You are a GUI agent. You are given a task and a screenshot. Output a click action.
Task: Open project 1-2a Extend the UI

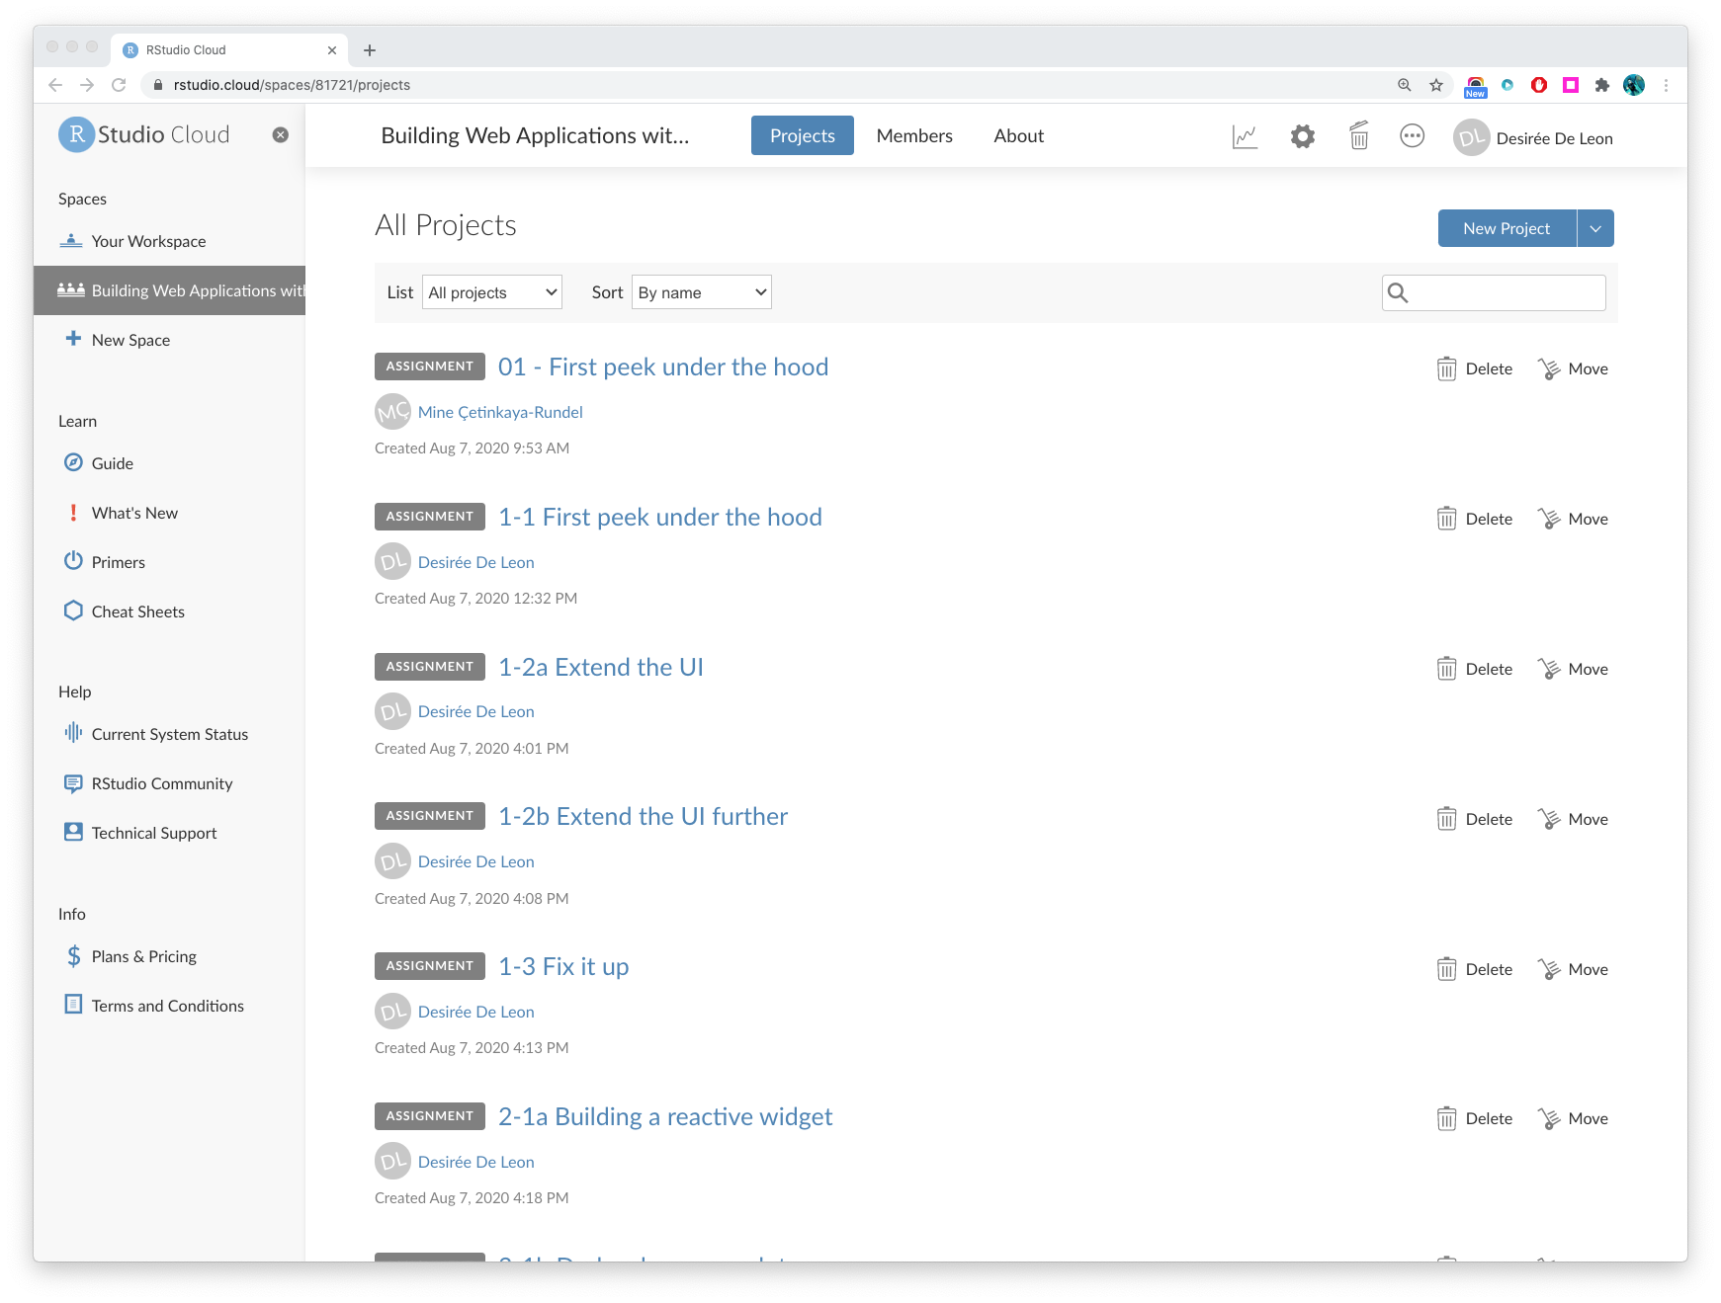pos(601,668)
